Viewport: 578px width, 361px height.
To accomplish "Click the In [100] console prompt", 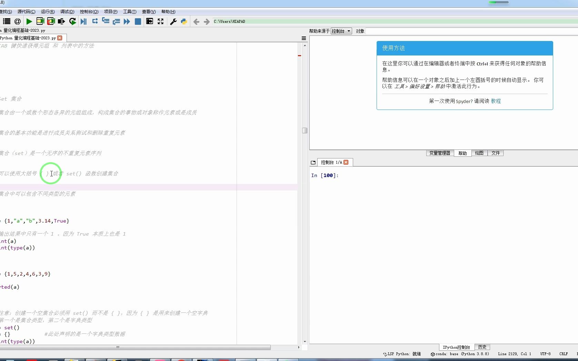I will pos(325,175).
